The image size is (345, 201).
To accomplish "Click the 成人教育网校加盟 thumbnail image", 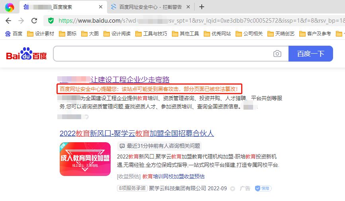I will (85, 159).
